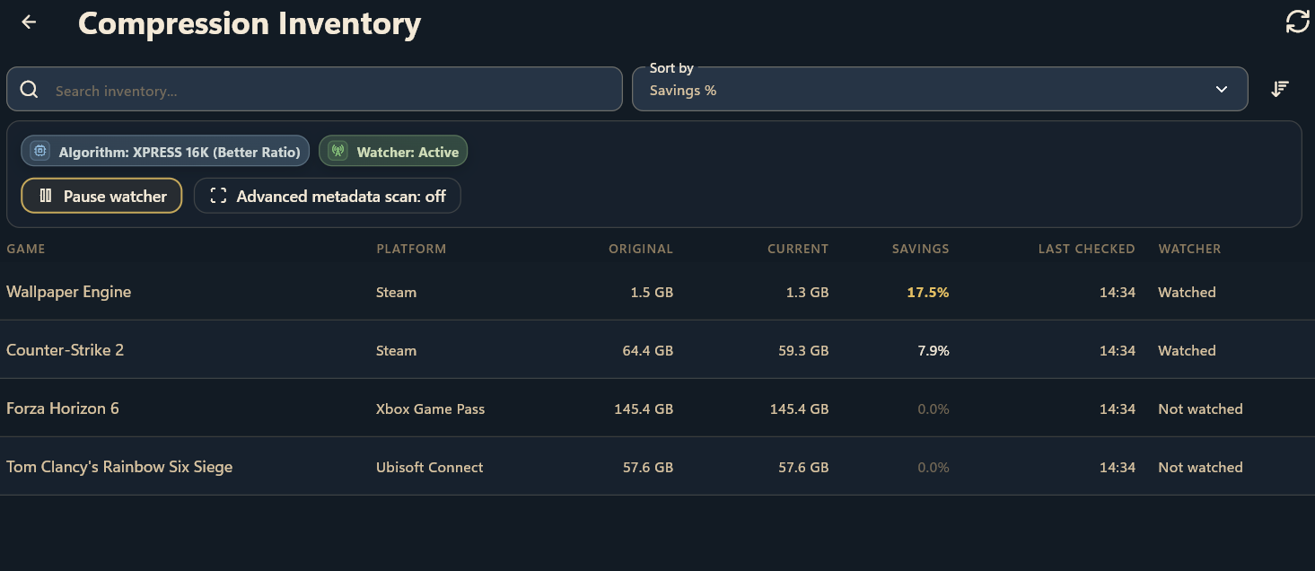1315x571 pixels.
Task: Click the 1.5 GB original size
Action: [x=652, y=292]
